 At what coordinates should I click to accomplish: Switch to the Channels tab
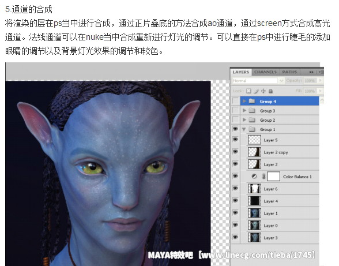[x=265, y=72]
